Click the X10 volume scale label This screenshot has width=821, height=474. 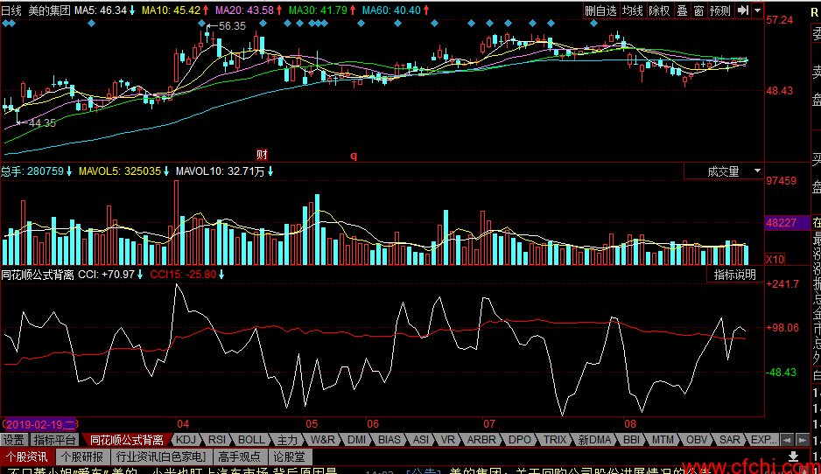point(775,259)
